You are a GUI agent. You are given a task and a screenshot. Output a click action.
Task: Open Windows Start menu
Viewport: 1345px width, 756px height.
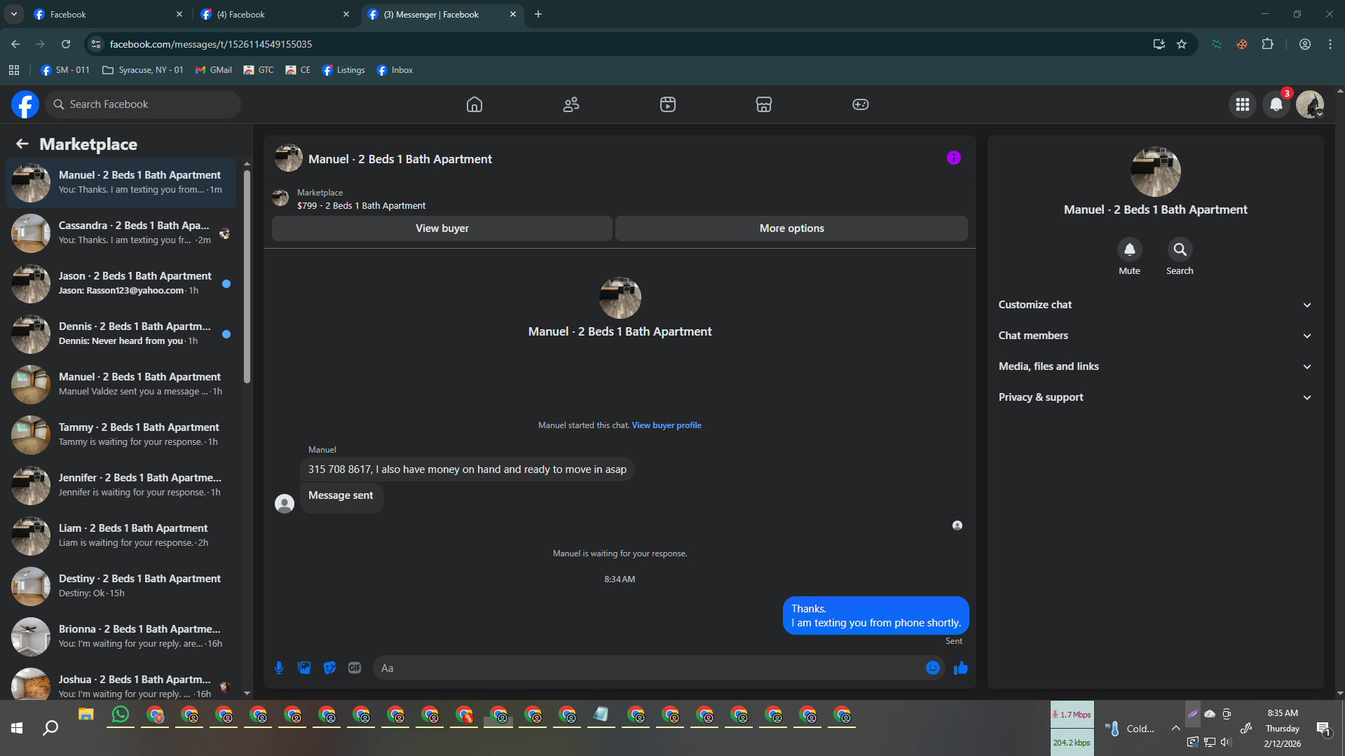(17, 729)
